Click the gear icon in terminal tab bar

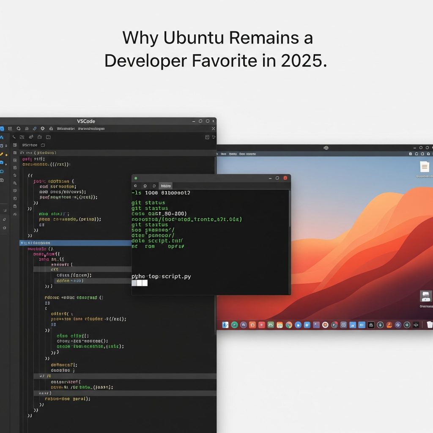pyautogui.click(x=136, y=186)
